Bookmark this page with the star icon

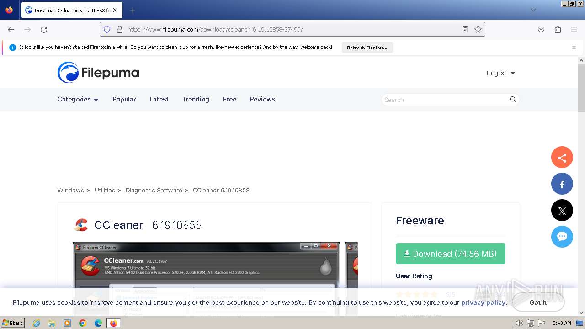tap(478, 29)
